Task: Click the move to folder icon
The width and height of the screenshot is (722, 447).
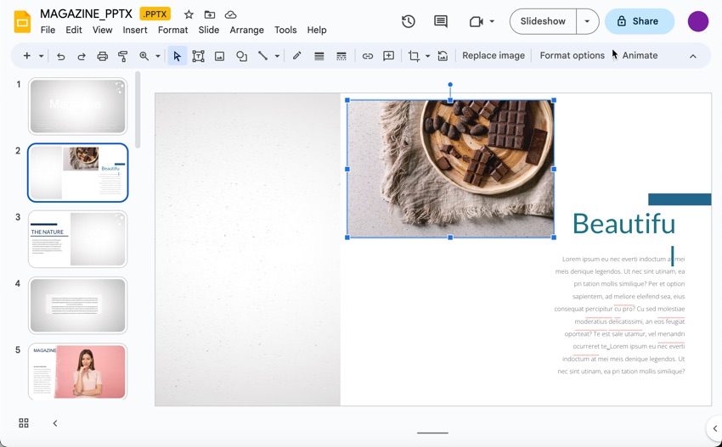Action: (210, 14)
